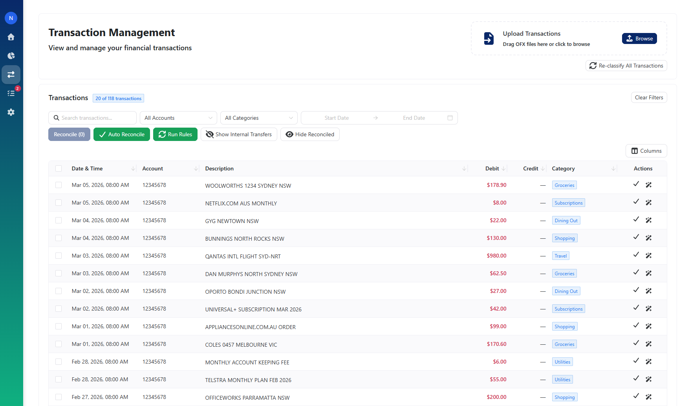Re-classify COLES 0457 MELBOURNE with the wand icon
The width and height of the screenshot is (679, 406).
(649, 343)
